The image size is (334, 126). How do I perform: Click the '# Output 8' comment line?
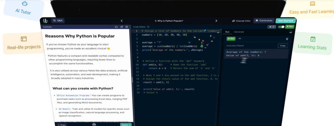pyautogui.click(x=151, y=93)
